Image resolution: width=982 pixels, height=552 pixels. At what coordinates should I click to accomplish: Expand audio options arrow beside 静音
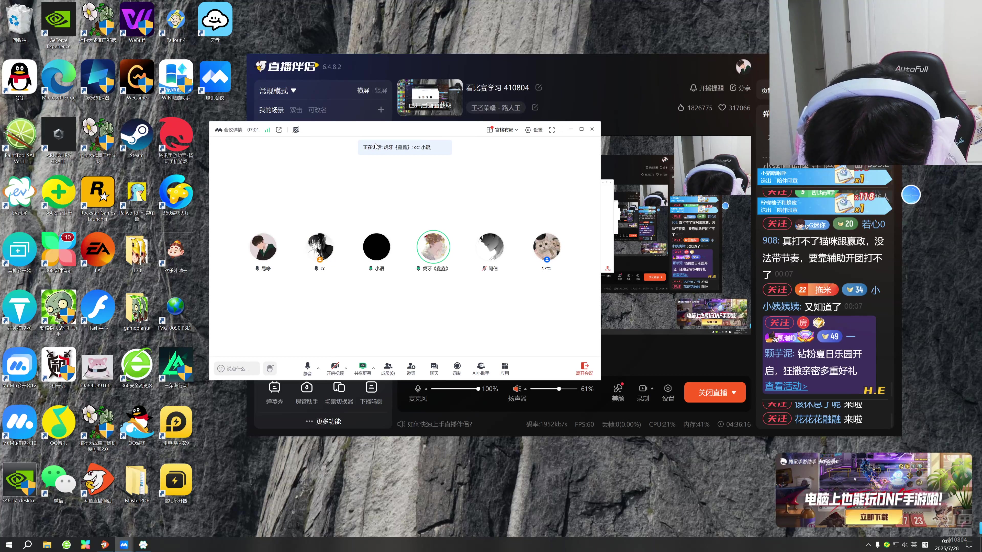tap(318, 368)
